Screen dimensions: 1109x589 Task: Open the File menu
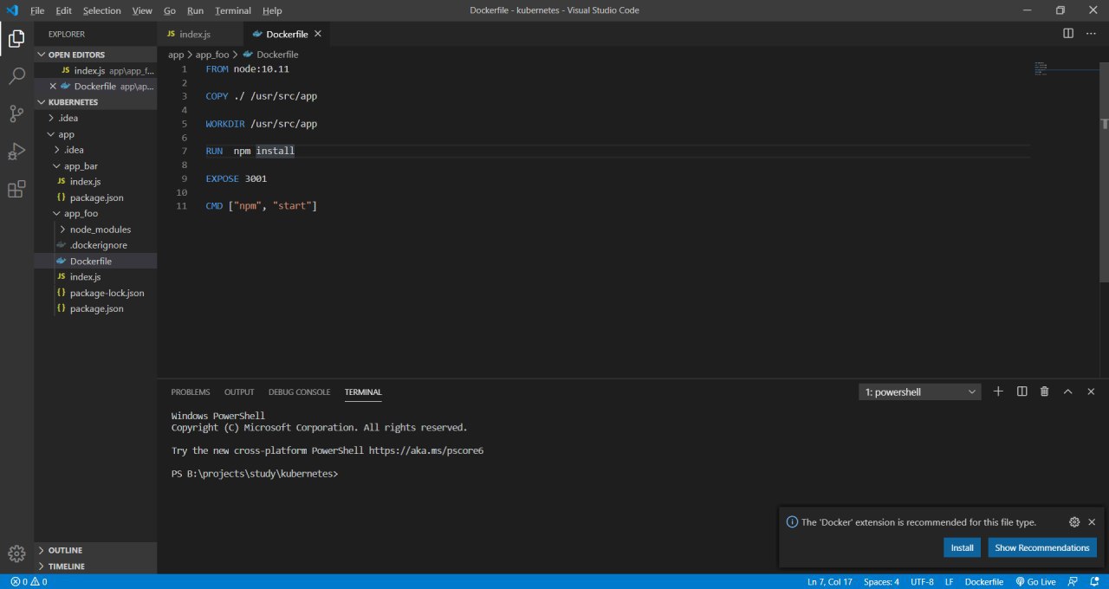37,10
